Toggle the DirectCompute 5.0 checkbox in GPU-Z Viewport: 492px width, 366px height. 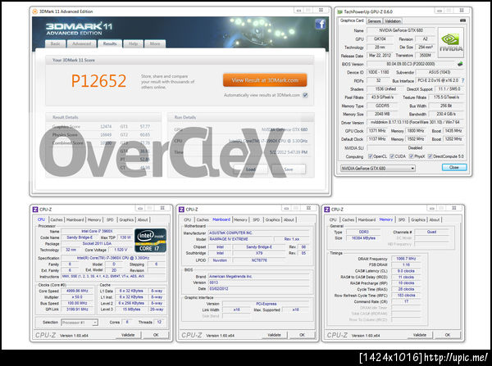[x=430, y=156]
